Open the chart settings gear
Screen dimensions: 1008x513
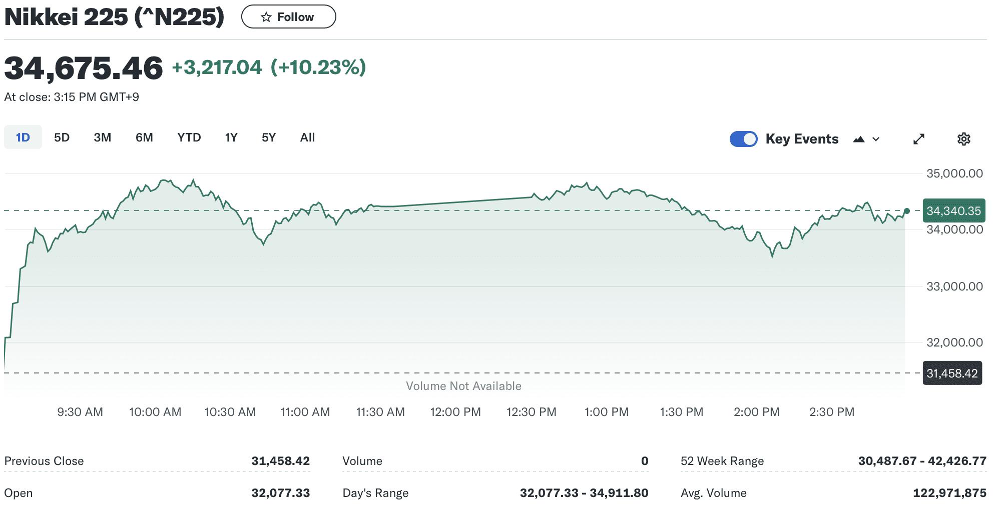click(x=963, y=139)
